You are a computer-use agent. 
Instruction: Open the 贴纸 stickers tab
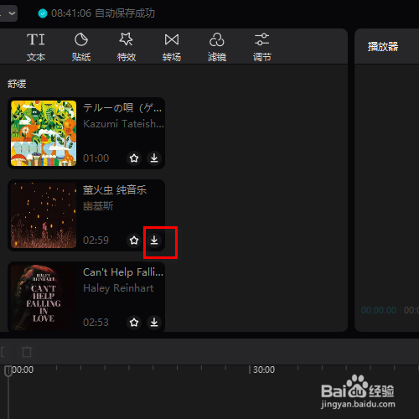coord(81,47)
